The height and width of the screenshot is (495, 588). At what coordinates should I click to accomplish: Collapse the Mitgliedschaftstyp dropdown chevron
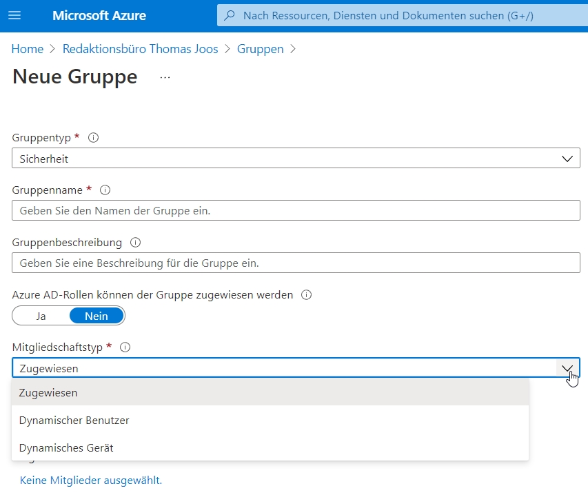(567, 368)
